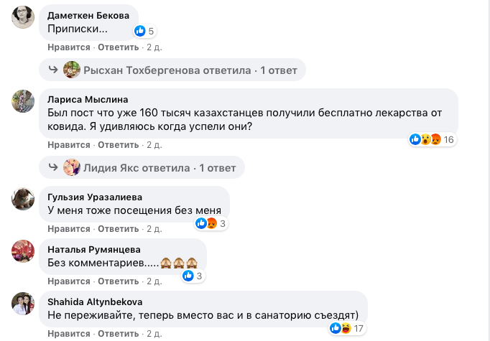
Task: Like Гульзия Уразалиева's comment
Action: (69, 230)
